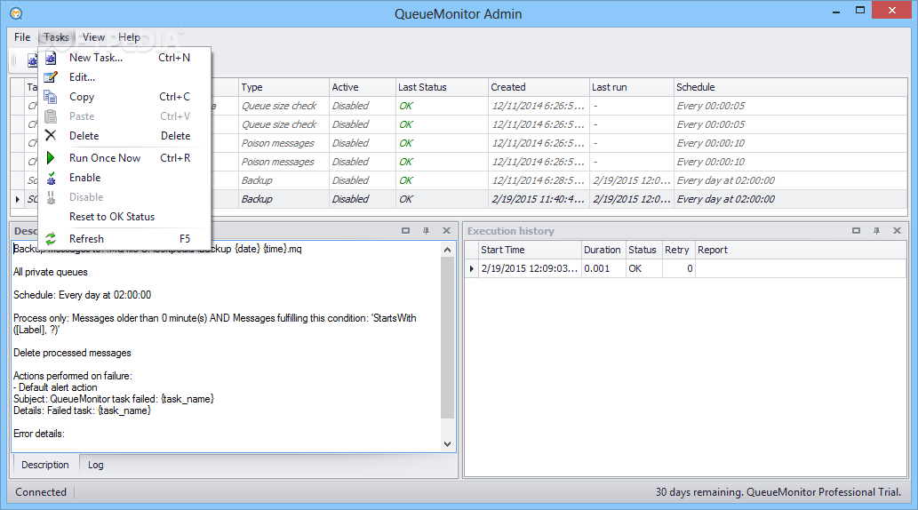Click the green Run Once Now play icon
Viewport: 918px width, 510px height.
coord(51,158)
